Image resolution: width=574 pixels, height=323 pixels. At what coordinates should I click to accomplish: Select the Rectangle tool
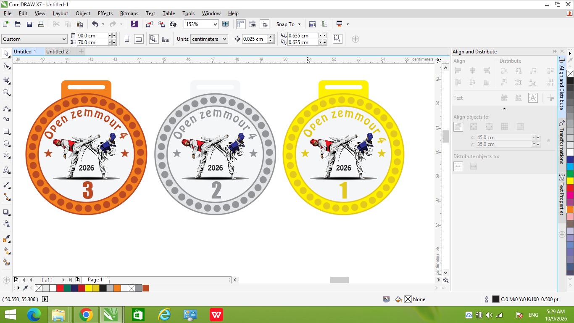7,132
